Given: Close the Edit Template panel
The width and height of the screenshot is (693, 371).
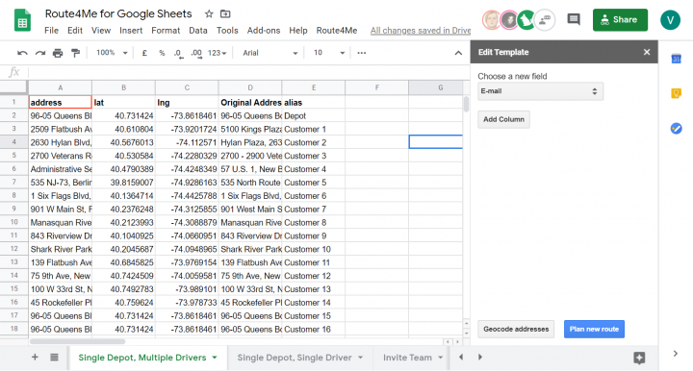Looking at the screenshot, I should pyautogui.click(x=647, y=52).
